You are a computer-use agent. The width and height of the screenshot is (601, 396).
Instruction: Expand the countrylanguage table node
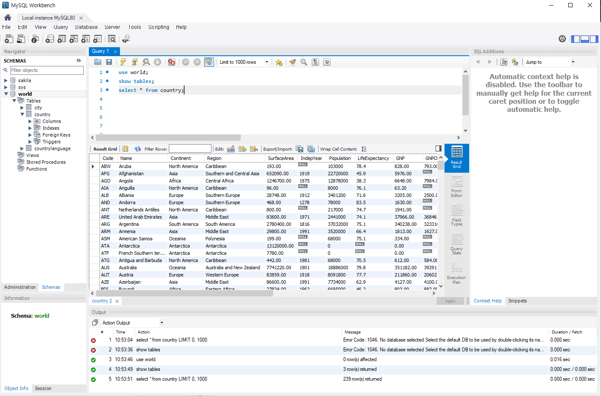22,148
